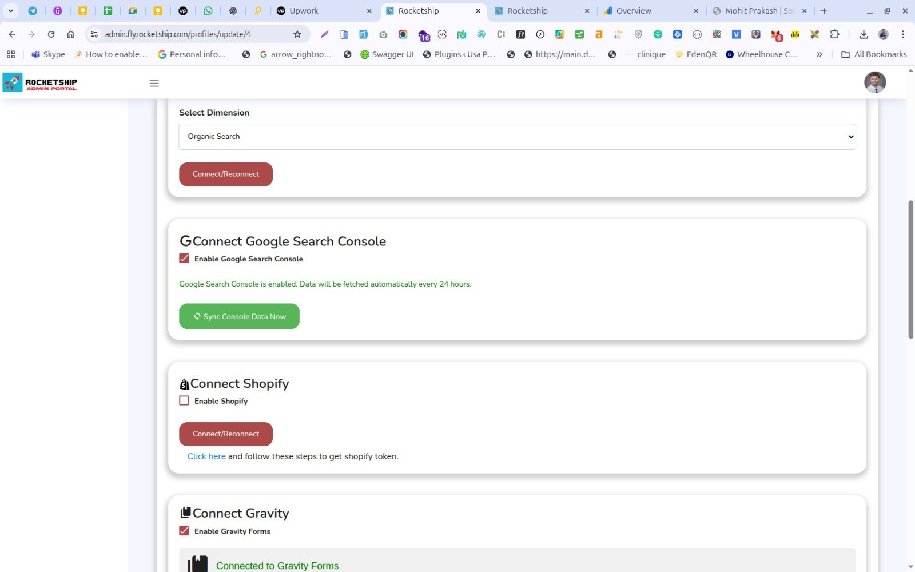Go to the browser home page icon
The width and height of the screenshot is (915, 572).
click(71, 34)
